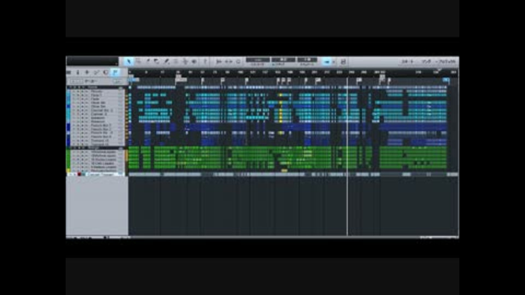The width and height of the screenshot is (525, 295).
Task: Open small arrow beside snap button
Action: coord(333,62)
